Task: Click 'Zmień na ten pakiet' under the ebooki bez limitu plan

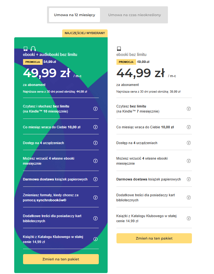Action: (154, 238)
